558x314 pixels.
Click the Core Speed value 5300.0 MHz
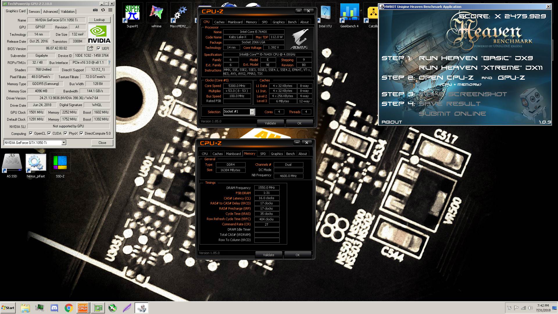coord(237,86)
